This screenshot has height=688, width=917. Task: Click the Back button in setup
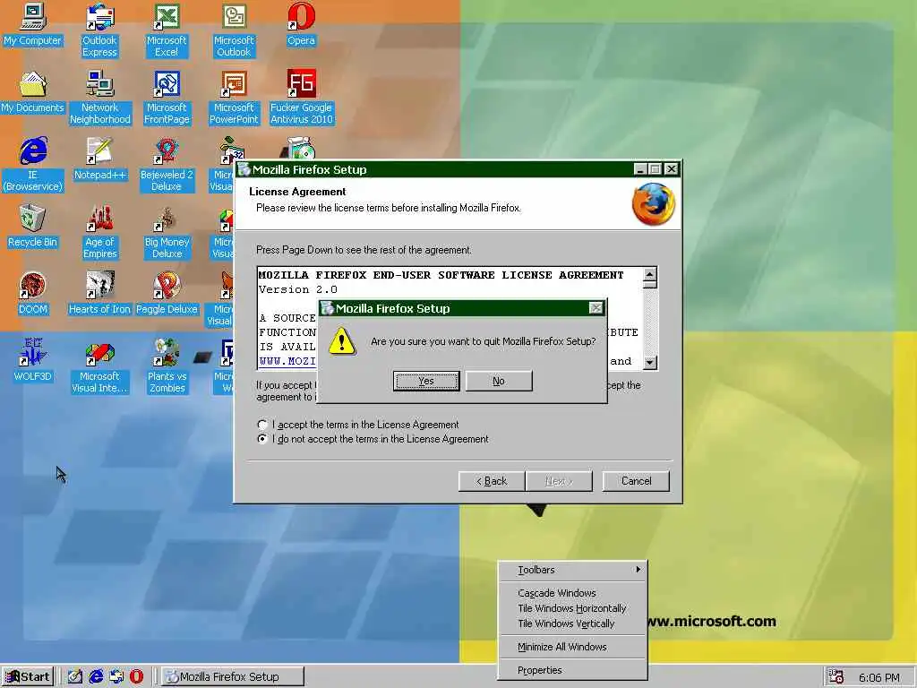[x=492, y=481]
